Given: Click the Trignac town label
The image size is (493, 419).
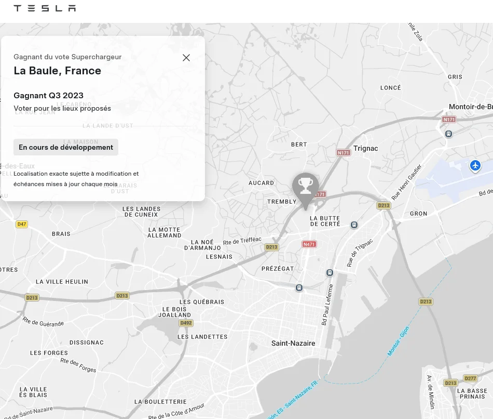Looking at the screenshot, I should tap(366, 148).
